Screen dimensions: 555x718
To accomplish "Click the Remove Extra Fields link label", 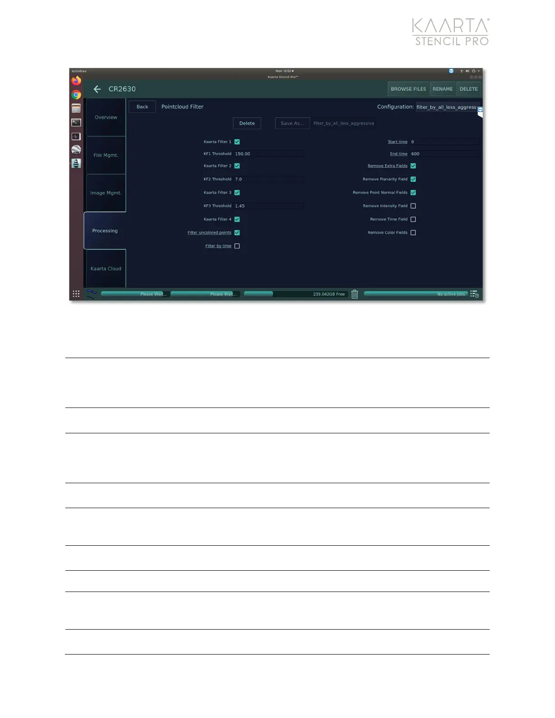I will [x=388, y=166].
